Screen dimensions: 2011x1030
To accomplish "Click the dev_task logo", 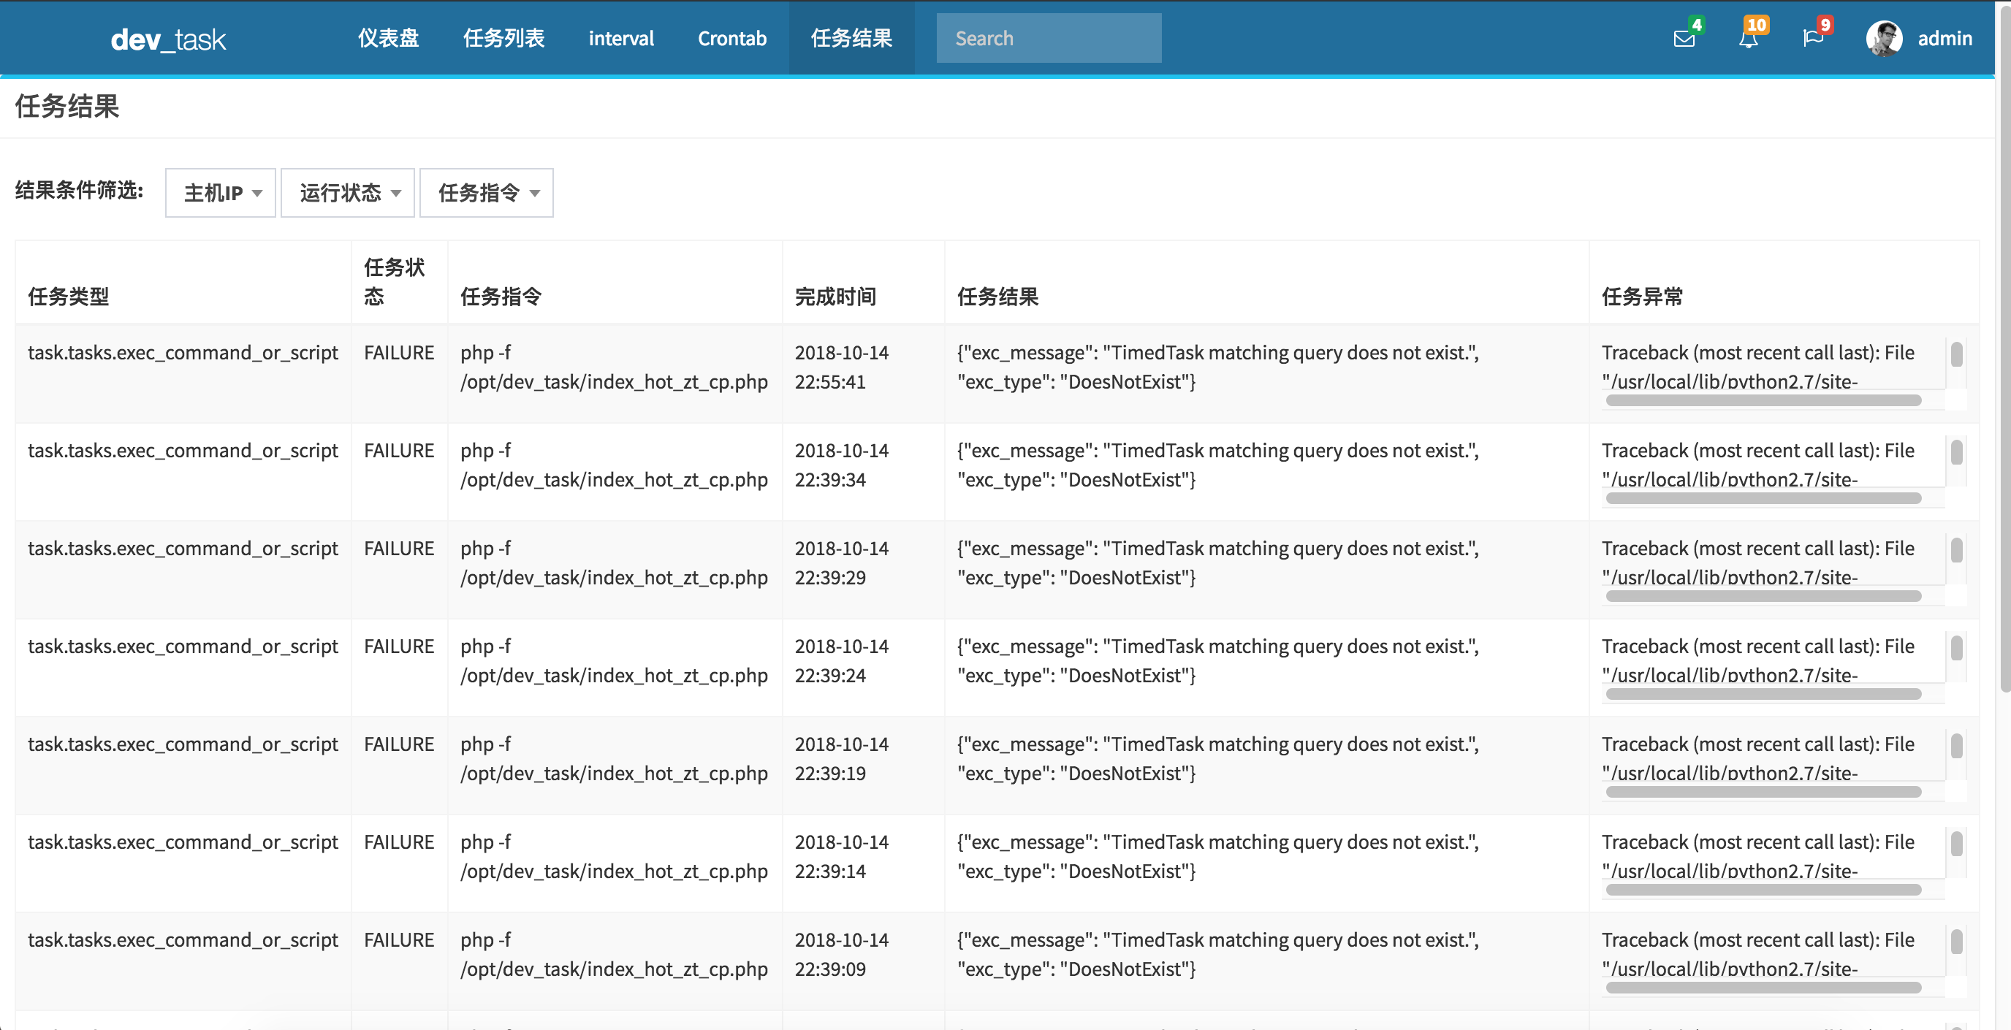I will 168,39.
